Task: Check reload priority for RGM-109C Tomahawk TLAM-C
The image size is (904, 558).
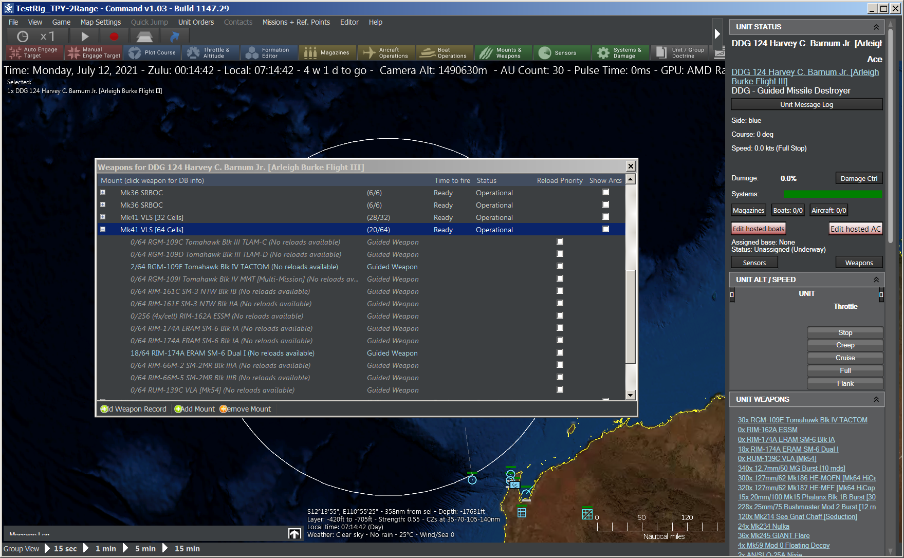Action: (560, 241)
